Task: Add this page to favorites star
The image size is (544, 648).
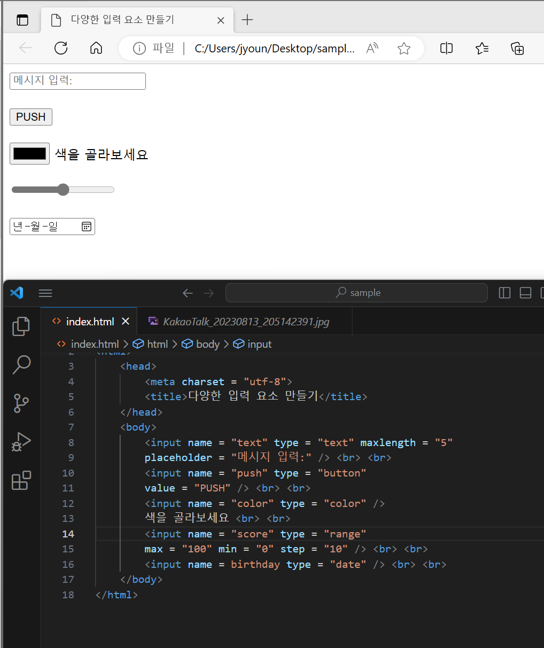Action: [404, 49]
